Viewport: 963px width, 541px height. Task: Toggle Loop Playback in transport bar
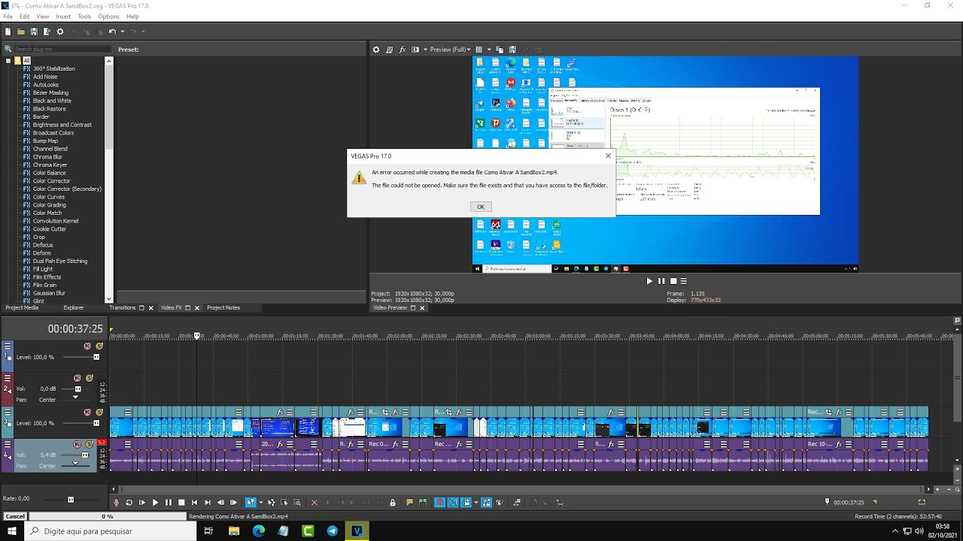129,502
